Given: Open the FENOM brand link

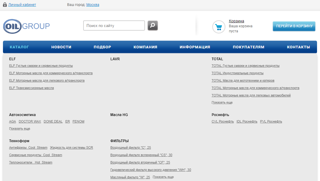Looking at the screenshot, I should (78, 121).
